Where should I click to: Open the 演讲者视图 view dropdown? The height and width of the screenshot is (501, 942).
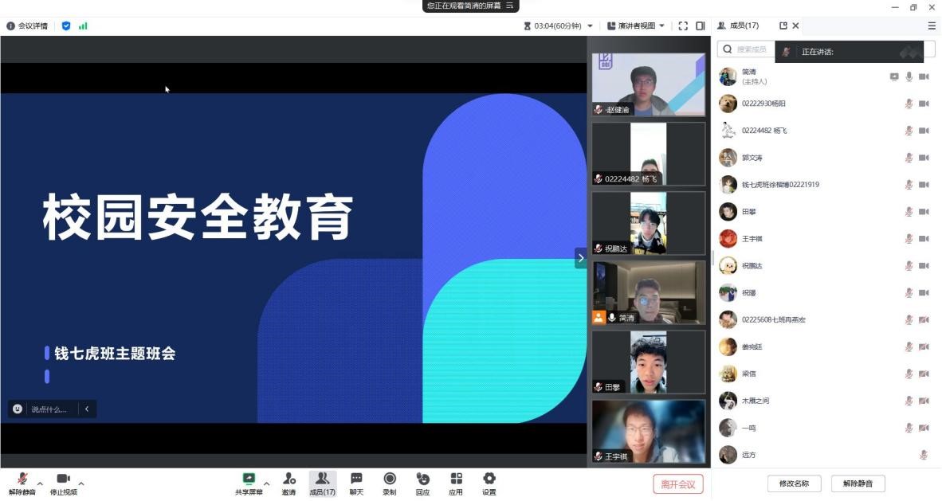[x=635, y=25]
